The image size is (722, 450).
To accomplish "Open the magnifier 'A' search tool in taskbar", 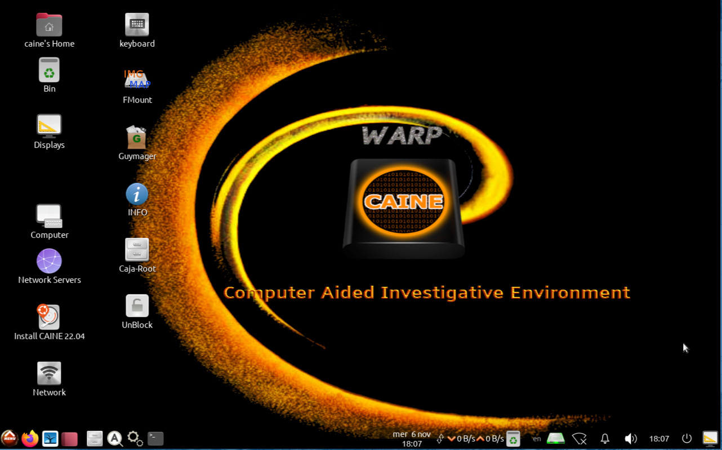I will (115, 439).
